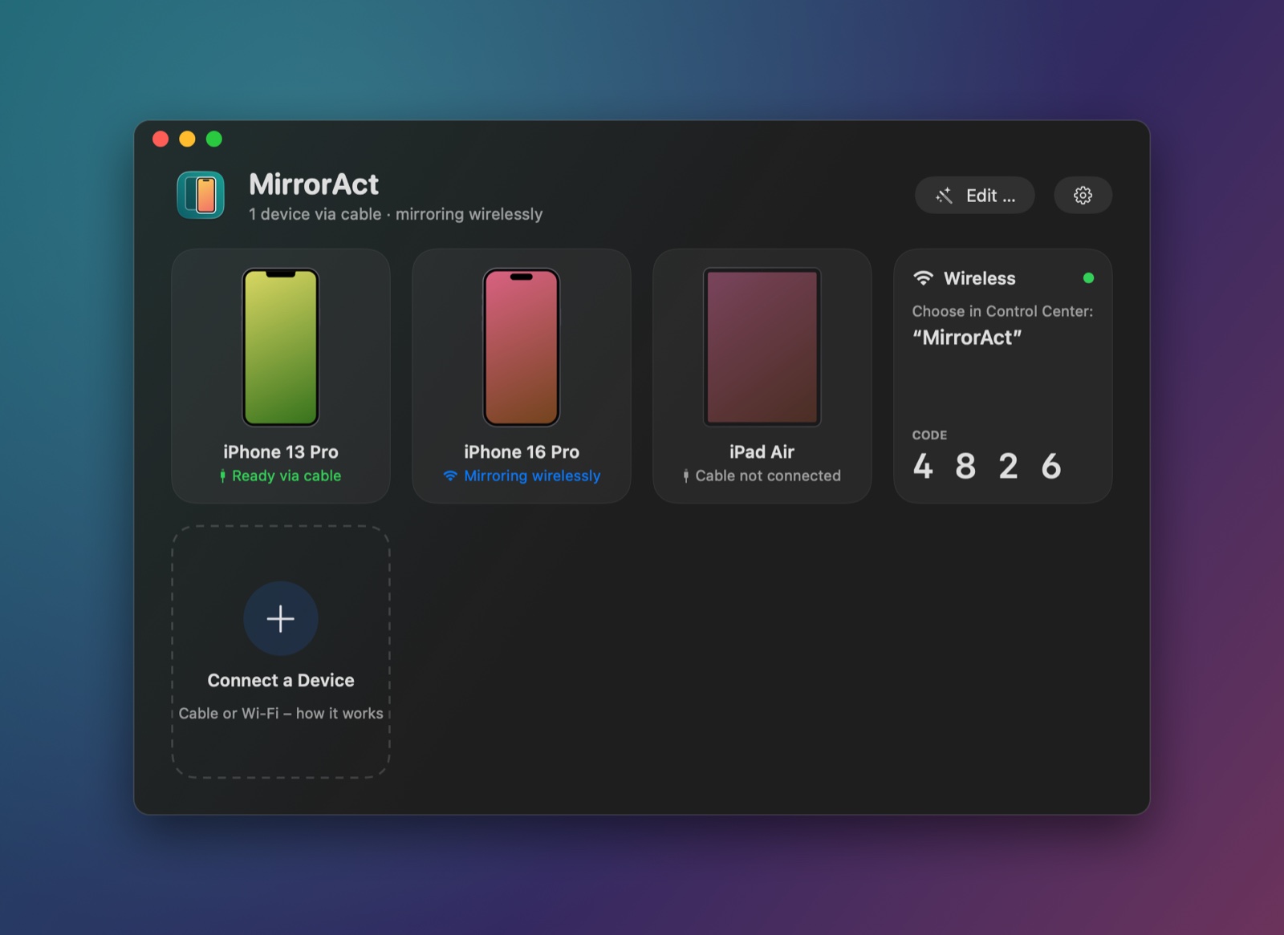Click the Mirroring wirelessly status text

[x=532, y=476]
